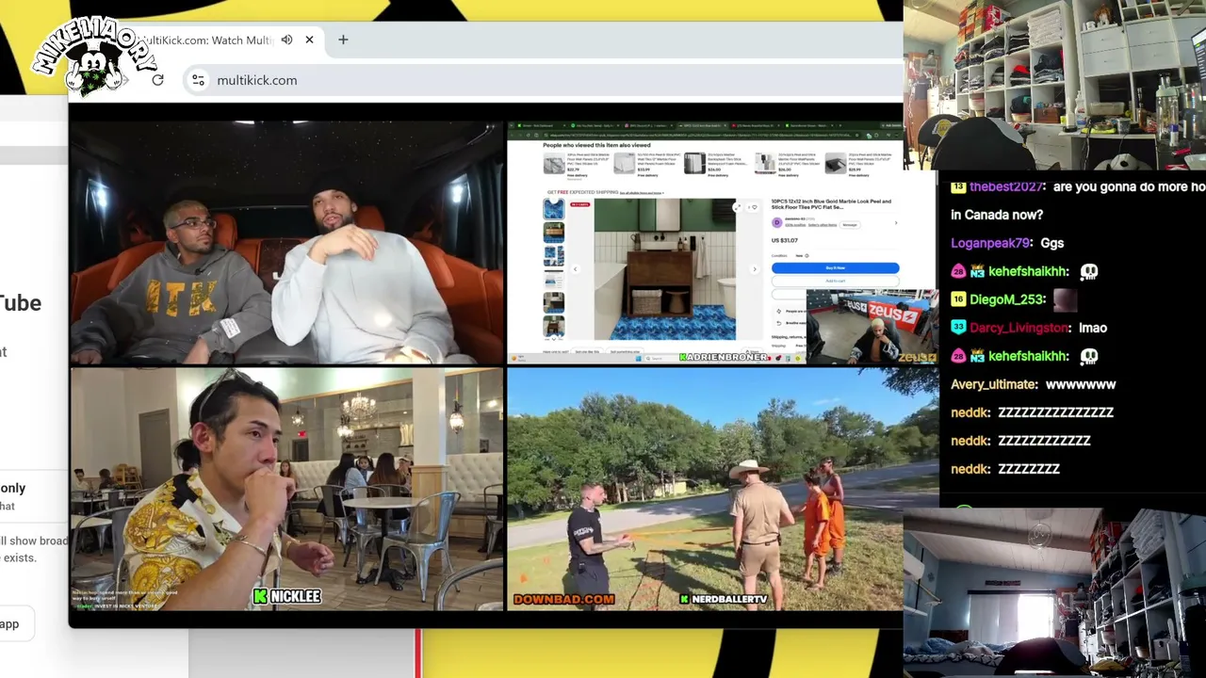The width and height of the screenshot is (1206, 678).
Task: Open Avery_ultimate's username in chat
Action: [x=994, y=384]
